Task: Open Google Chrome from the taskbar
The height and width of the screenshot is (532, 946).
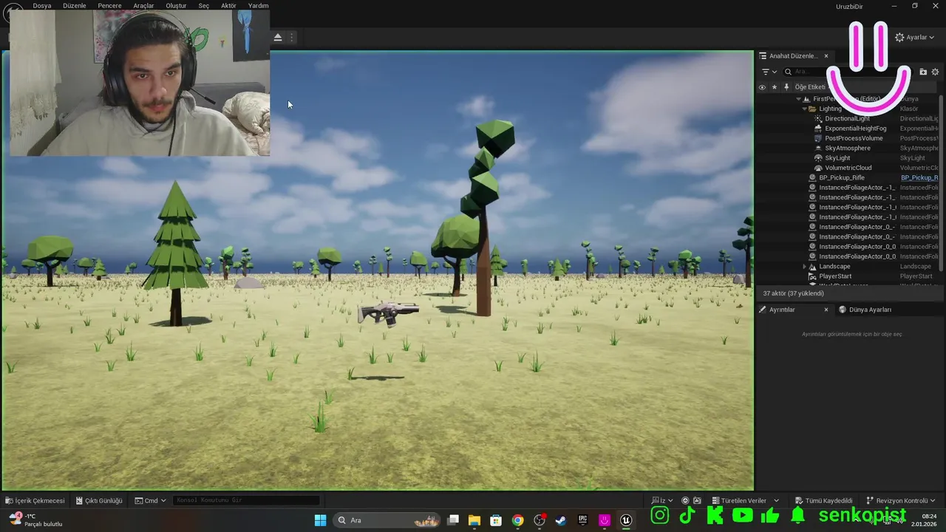Action: coord(517,520)
